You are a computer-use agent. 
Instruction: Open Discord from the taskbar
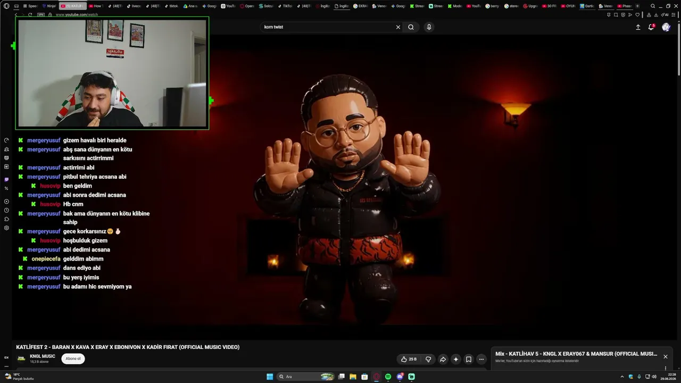tap(400, 377)
